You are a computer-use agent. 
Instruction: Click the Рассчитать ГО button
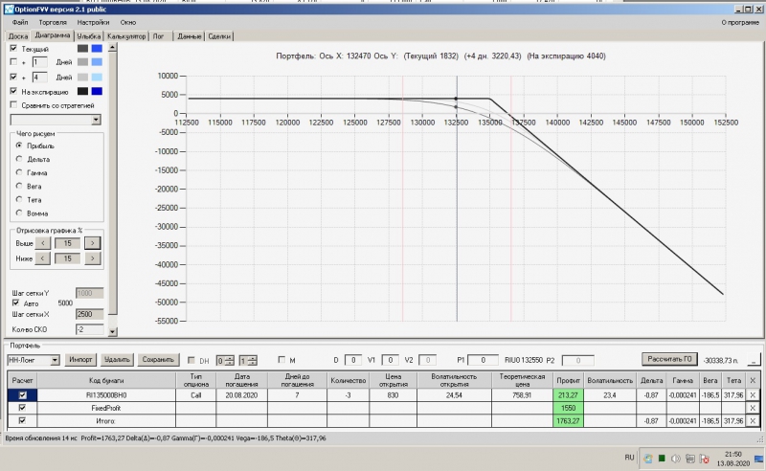pos(669,359)
